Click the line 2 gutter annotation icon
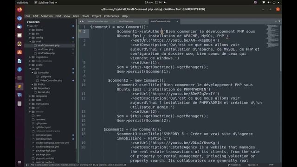This screenshot has width=297, height=167. tap(80, 31)
